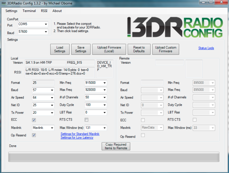Click the Remote Format field
The image size is (229, 173).
[152, 83]
